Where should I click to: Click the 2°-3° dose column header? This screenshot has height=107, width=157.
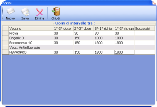tap(84, 28)
